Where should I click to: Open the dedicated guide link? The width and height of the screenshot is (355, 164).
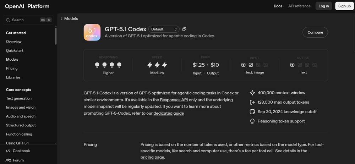point(169,113)
